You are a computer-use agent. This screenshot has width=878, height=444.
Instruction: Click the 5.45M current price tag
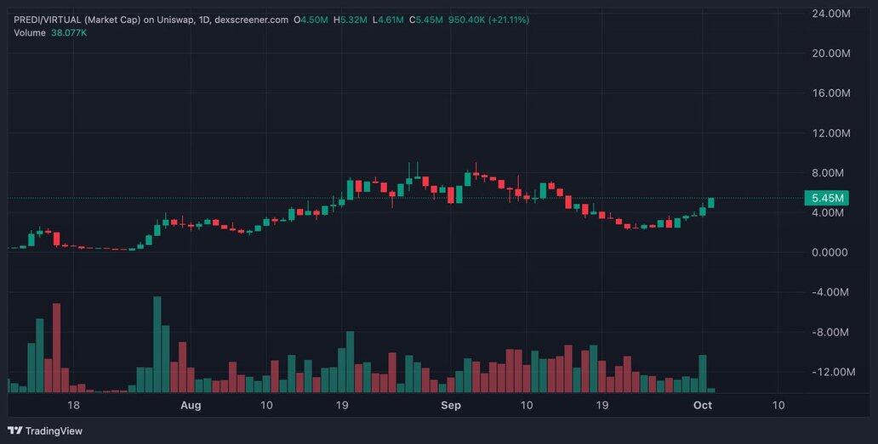pyautogui.click(x=826, y=199)
